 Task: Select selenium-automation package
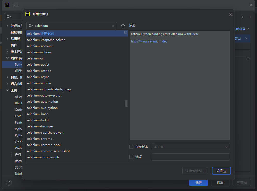[x=76, y=102]
